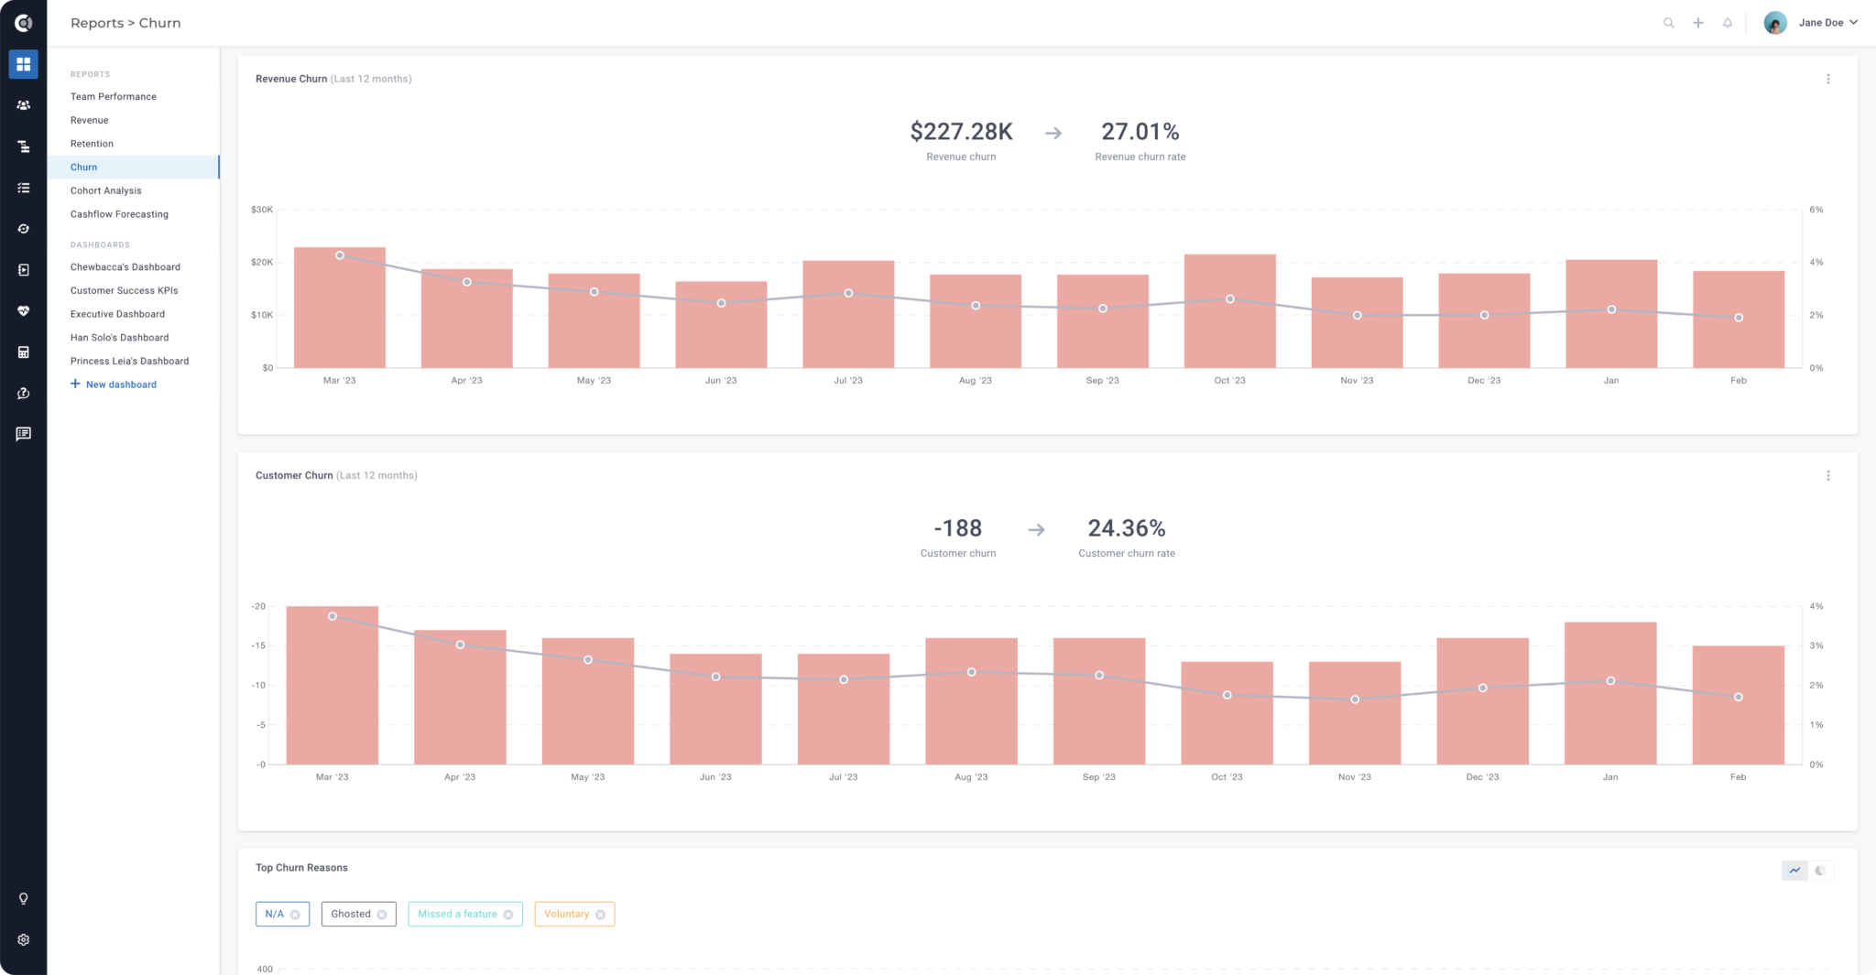
Task: Open the search icon in the top bar
Action: pos(1668,22)
